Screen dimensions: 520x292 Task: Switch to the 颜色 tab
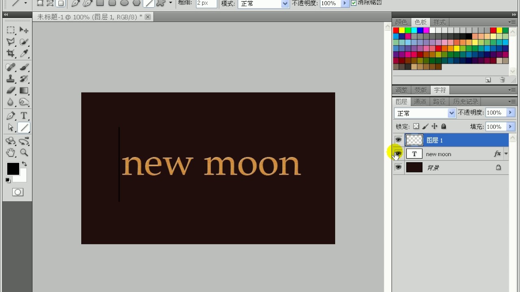click(401, 22)
